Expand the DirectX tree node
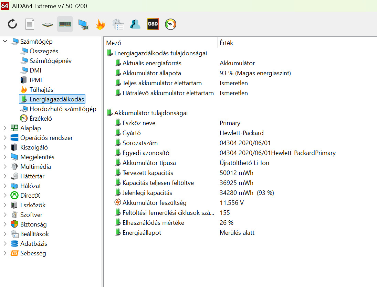The width and height of the screenshot is (377, 287). coord(5,195)
